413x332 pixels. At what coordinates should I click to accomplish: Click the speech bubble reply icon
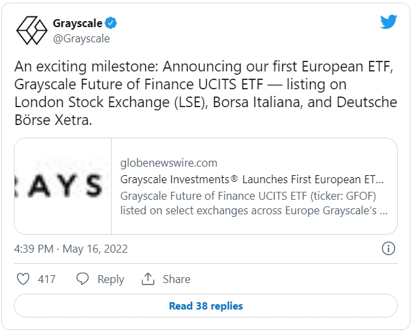click(83, 279)
